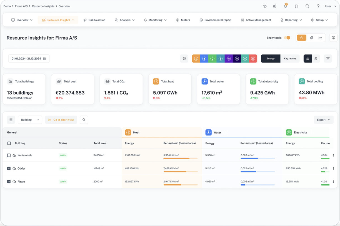Open the Export dropdown
Viewport: 340px width, 226px height.
(x=324, y=120)
